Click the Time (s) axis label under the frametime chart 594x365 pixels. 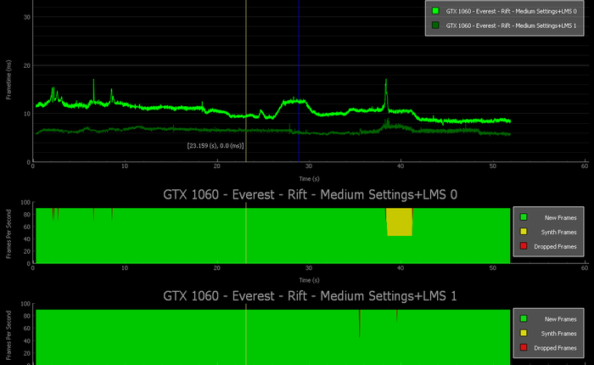[x=309, y=178]
